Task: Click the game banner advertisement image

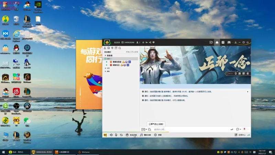Action: pyautogui.click(x=195, y=65)
